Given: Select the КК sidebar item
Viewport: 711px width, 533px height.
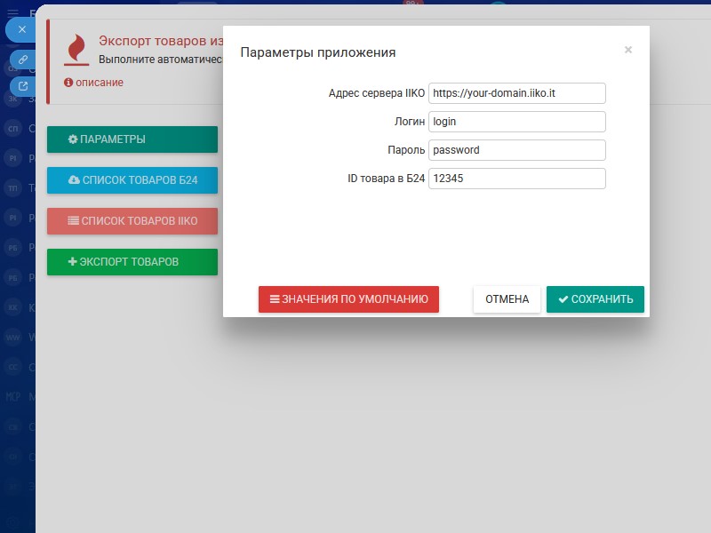Looking at the screenshot, I should (12, 307).
